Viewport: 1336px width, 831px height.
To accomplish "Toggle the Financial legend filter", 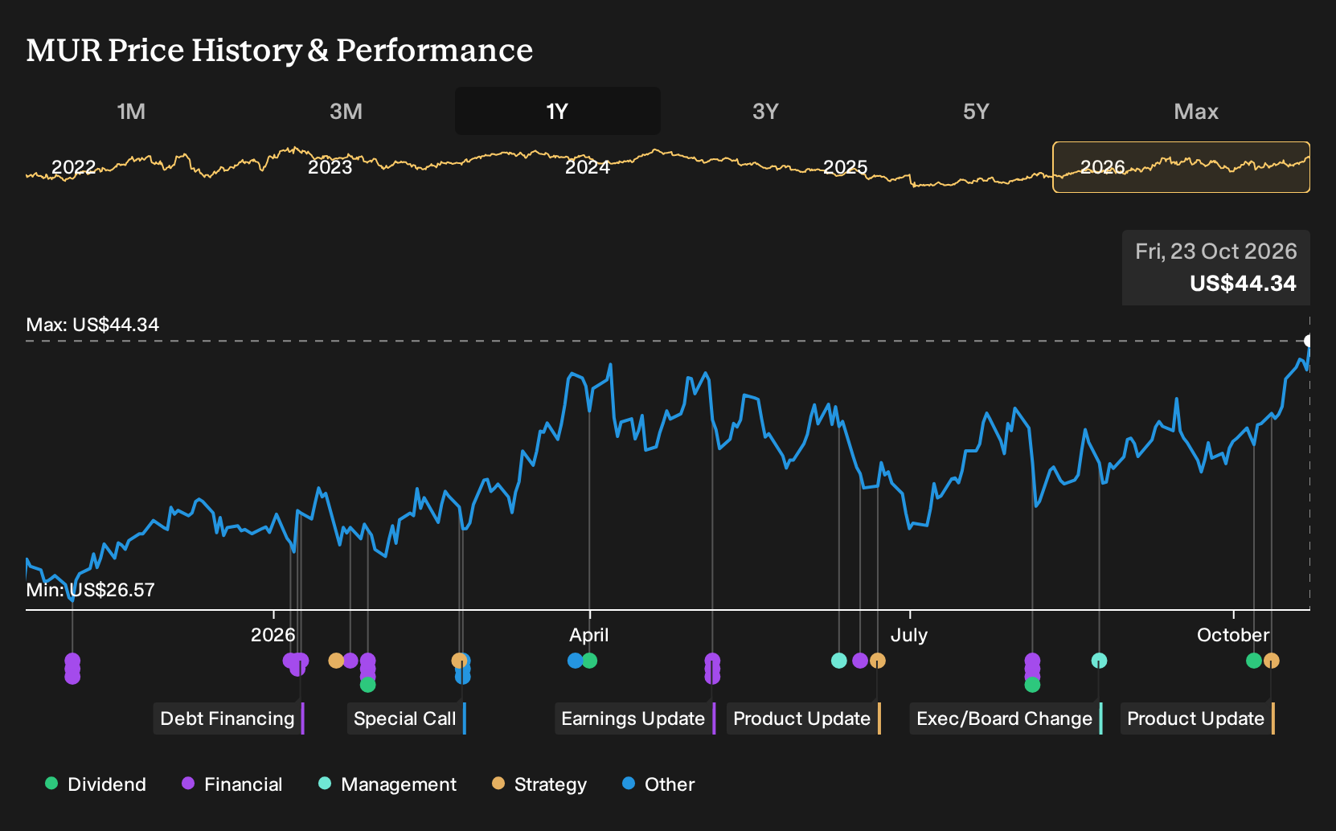I will [232, 784].
